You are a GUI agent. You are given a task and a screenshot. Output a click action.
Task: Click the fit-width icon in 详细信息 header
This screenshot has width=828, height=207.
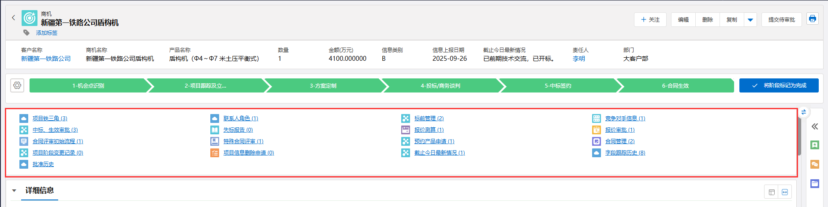coord(785,192)
